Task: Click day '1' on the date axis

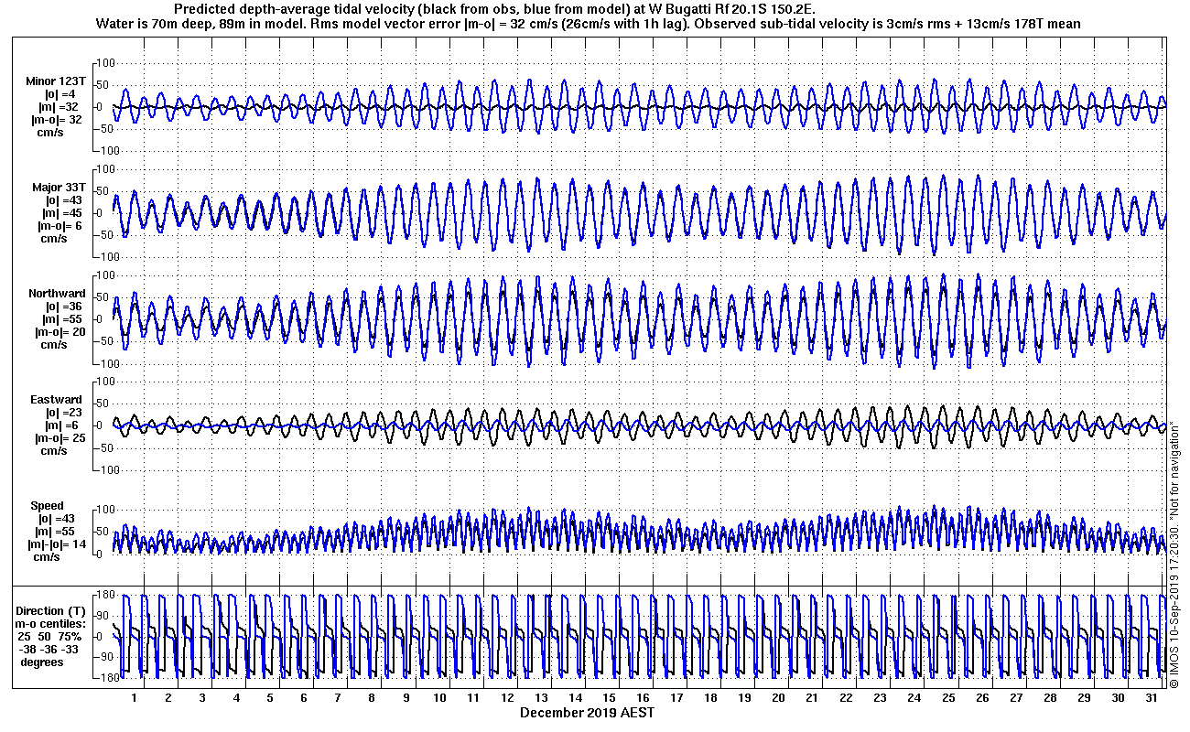Action: (134, 697)
